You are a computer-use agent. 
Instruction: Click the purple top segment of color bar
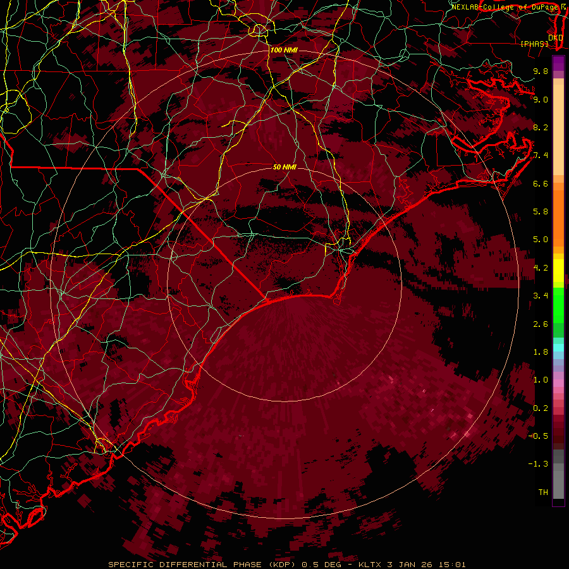pos(558,63)
